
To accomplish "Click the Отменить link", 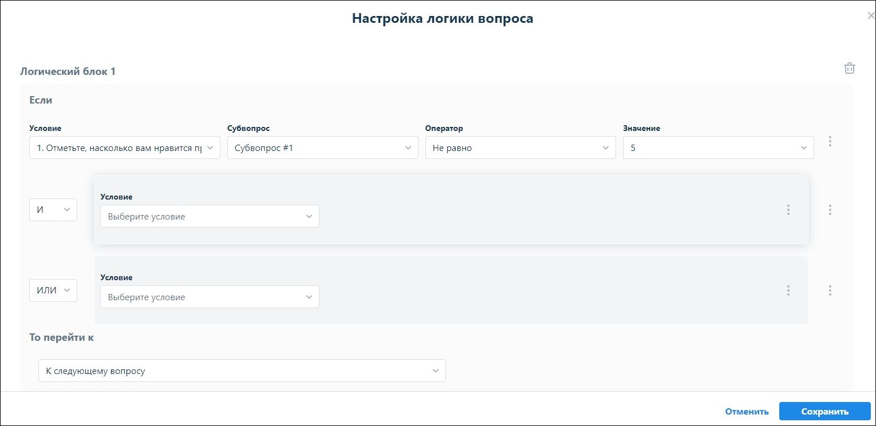I will 747,412.
